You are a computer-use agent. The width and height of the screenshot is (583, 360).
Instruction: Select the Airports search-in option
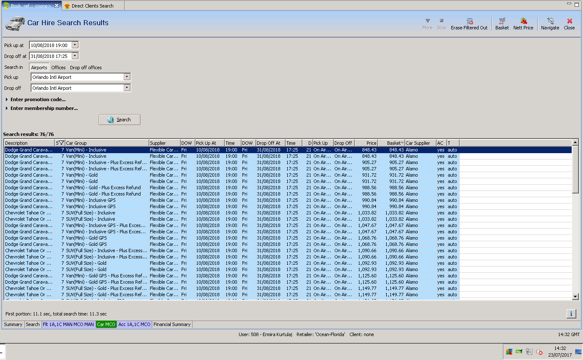click(x=39, y=67)
